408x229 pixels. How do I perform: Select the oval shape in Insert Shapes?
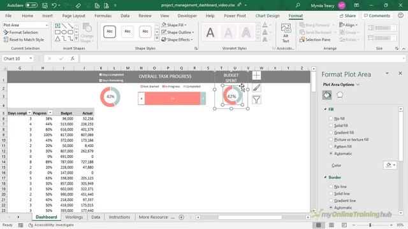(x=64, y=32)
